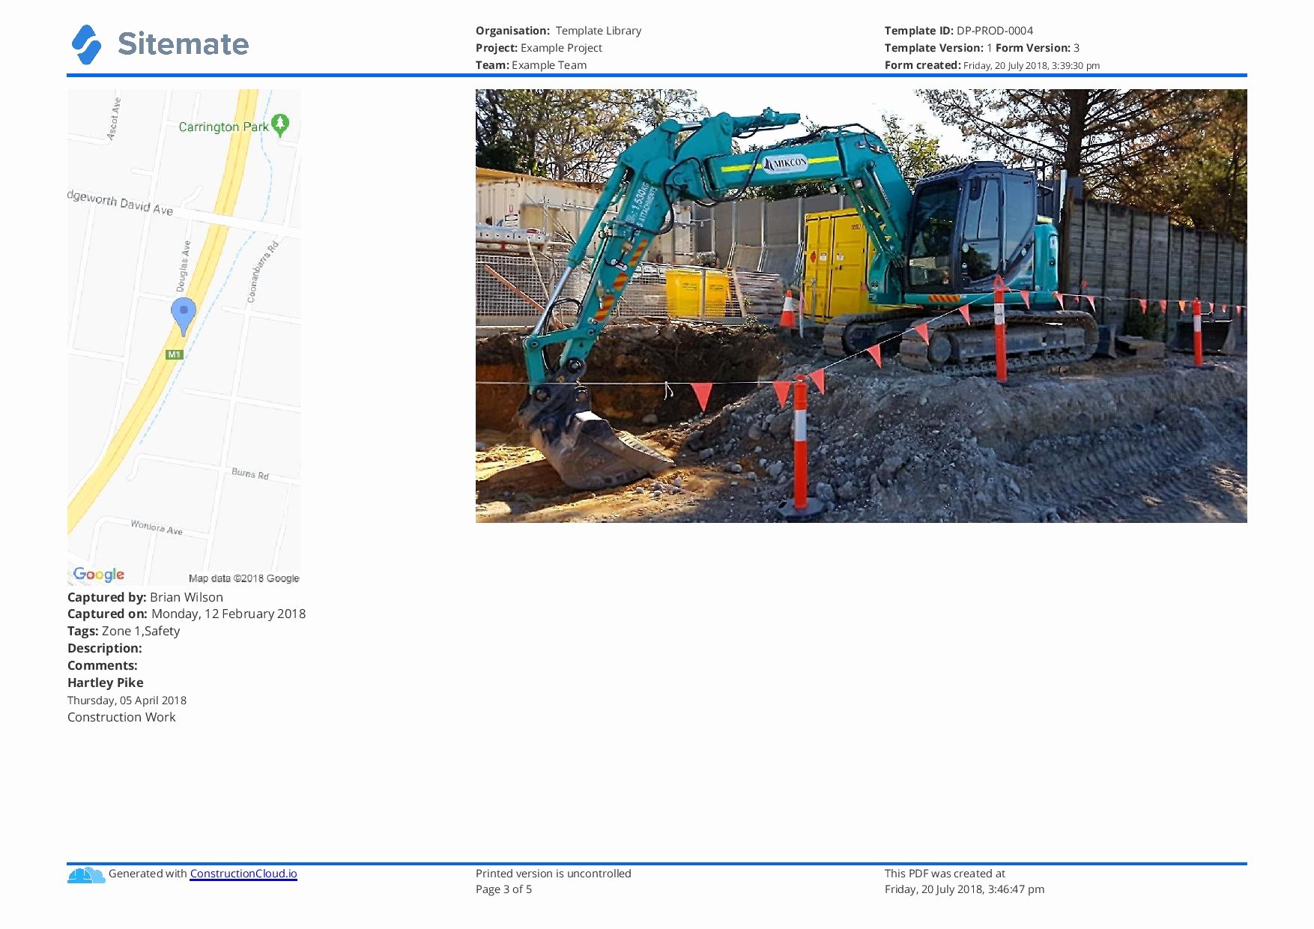Click the MIKCON logo on excavator arm

click(x=785, y=163)
